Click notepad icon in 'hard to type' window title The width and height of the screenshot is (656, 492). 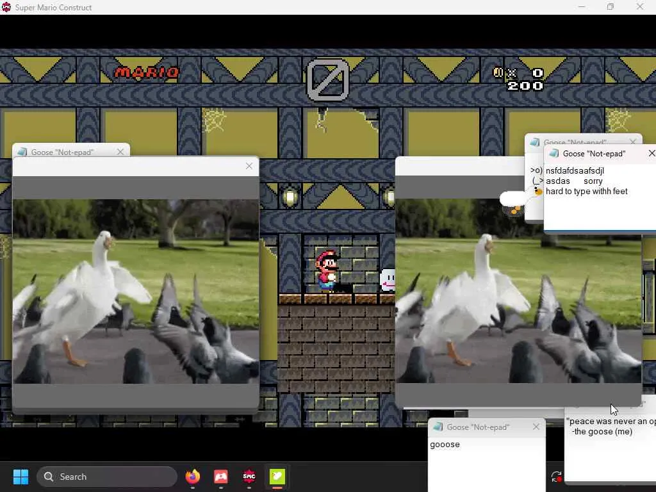click(554, 154)
